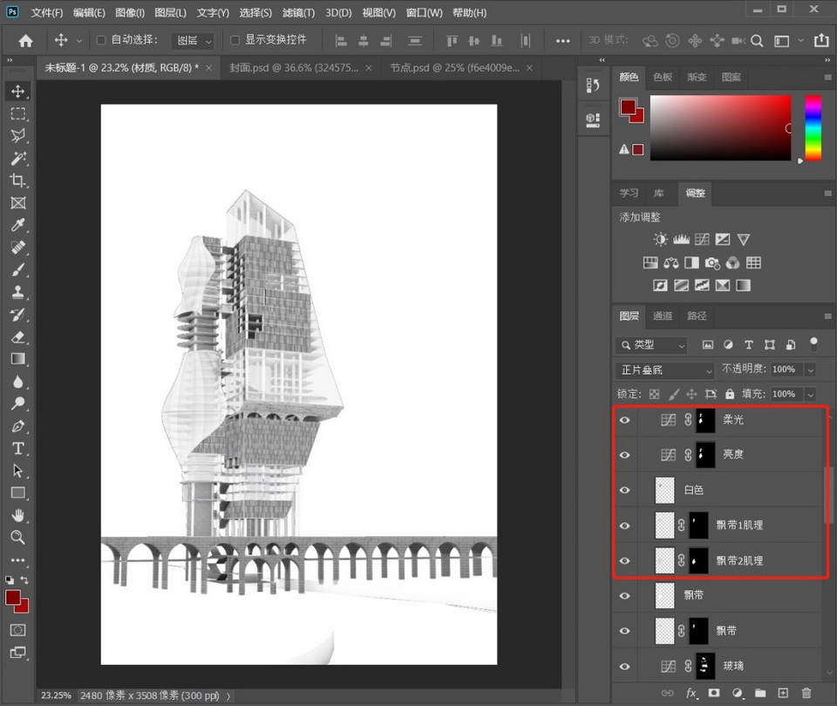Select the Crop tool in toolbar
Screen dimensions: 837x706
pyautogui.click(x=17, y=180)
